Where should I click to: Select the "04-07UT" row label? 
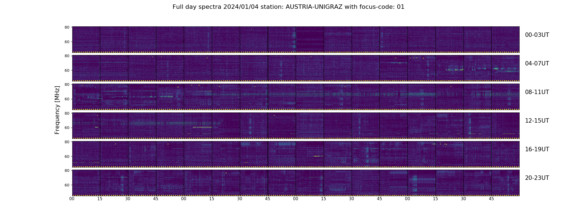coord(537,64)
